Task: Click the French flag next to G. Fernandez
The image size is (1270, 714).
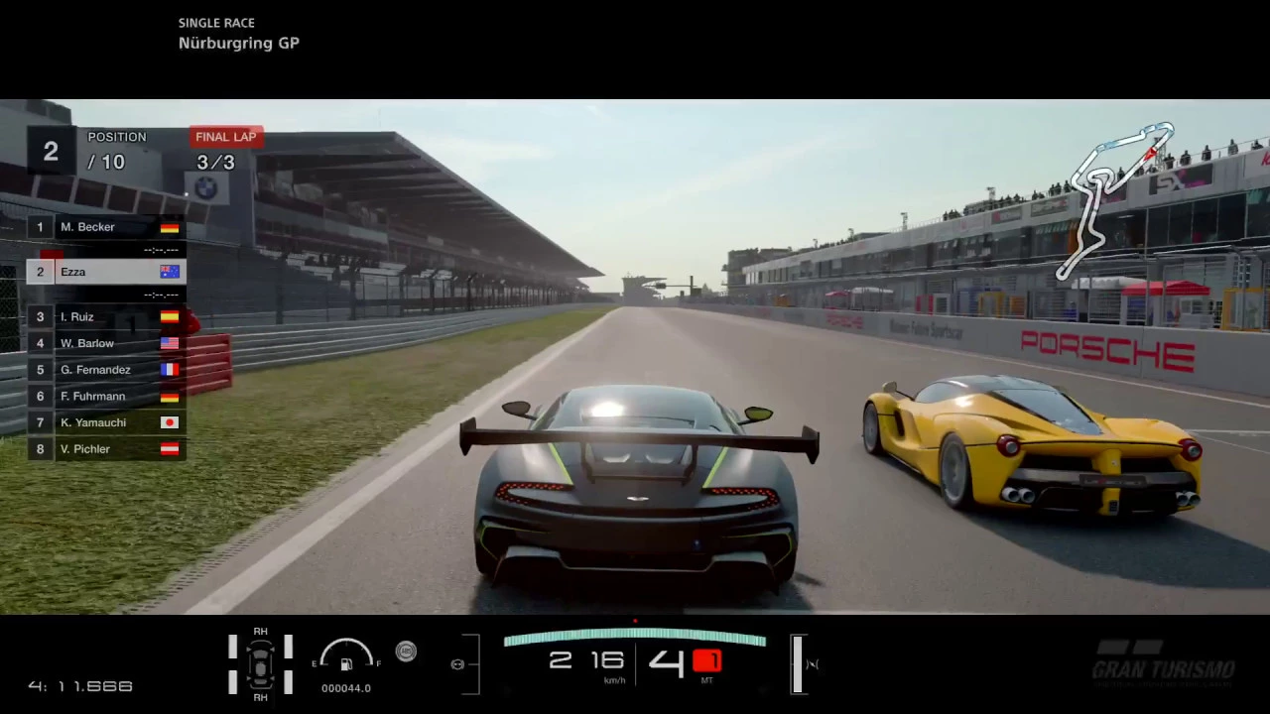Action: pos(170,370)
